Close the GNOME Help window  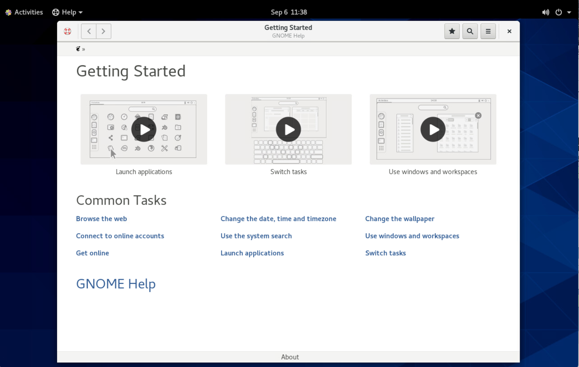(x=509, y=31)
